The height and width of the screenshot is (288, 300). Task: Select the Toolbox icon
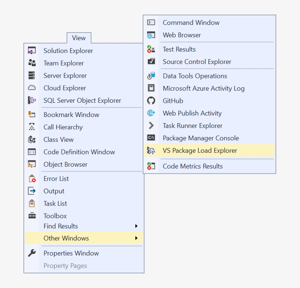[32, 216]
